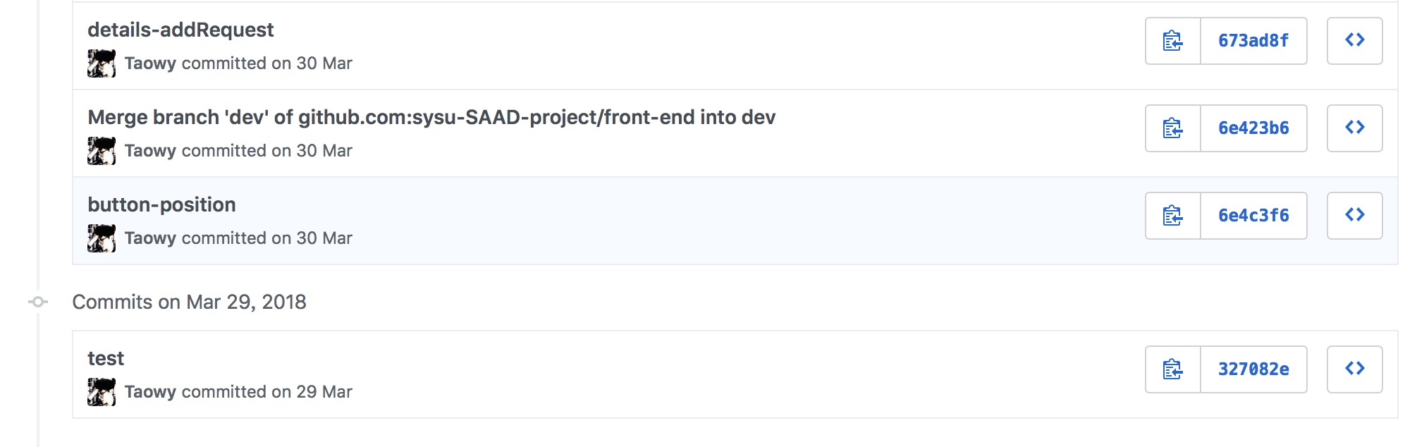
Task: Click Taowy author on details-addRequest commit
Action: (x=150, y=63)
